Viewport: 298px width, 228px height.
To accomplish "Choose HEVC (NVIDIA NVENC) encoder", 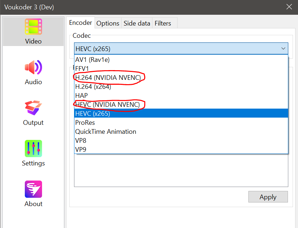I will pos(107,104).
